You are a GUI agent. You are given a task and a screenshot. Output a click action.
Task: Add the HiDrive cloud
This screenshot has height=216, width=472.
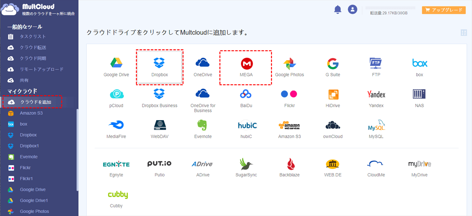[333, 98]
